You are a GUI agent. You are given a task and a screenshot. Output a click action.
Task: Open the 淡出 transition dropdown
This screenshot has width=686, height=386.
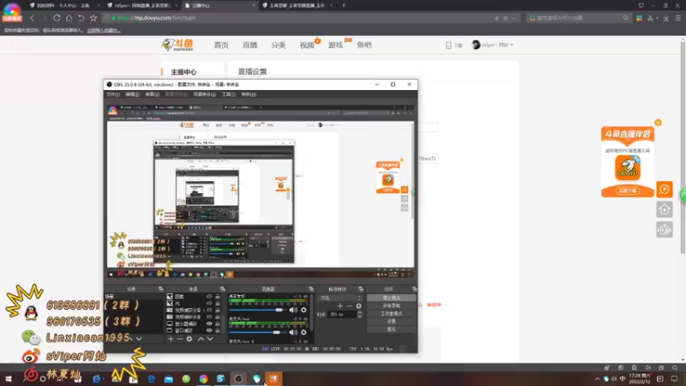click(x=340, y=298)
